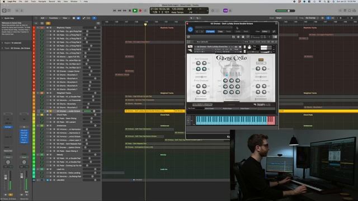358x201 pixels.
Task: Open the File menu
Action: click(20, 1)
